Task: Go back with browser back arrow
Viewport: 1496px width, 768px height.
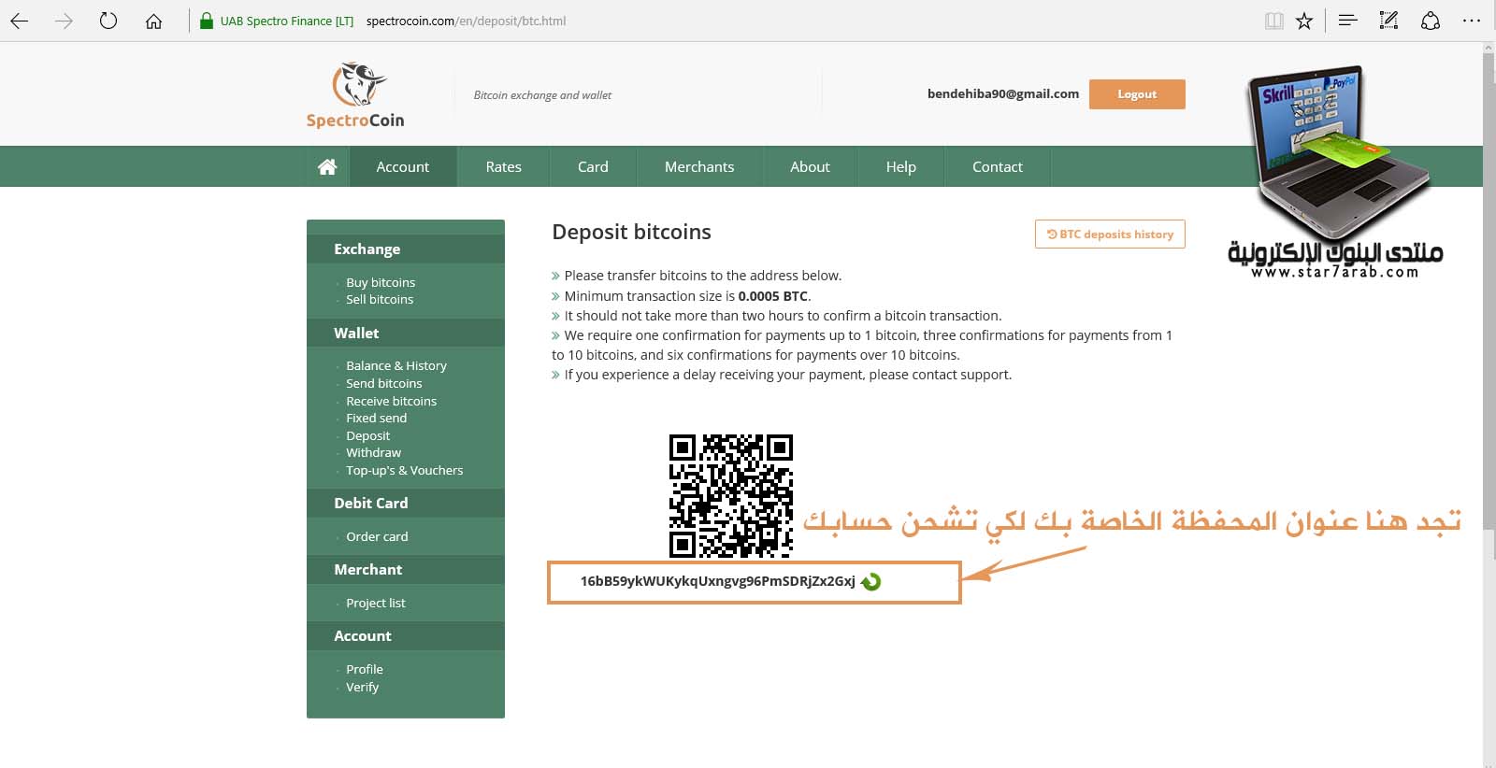Action: pyautogui.click(x=20, y=21)
